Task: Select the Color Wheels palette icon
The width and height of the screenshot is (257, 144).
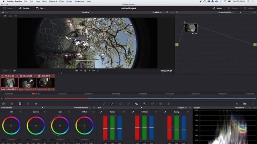Action: [20, 104]
